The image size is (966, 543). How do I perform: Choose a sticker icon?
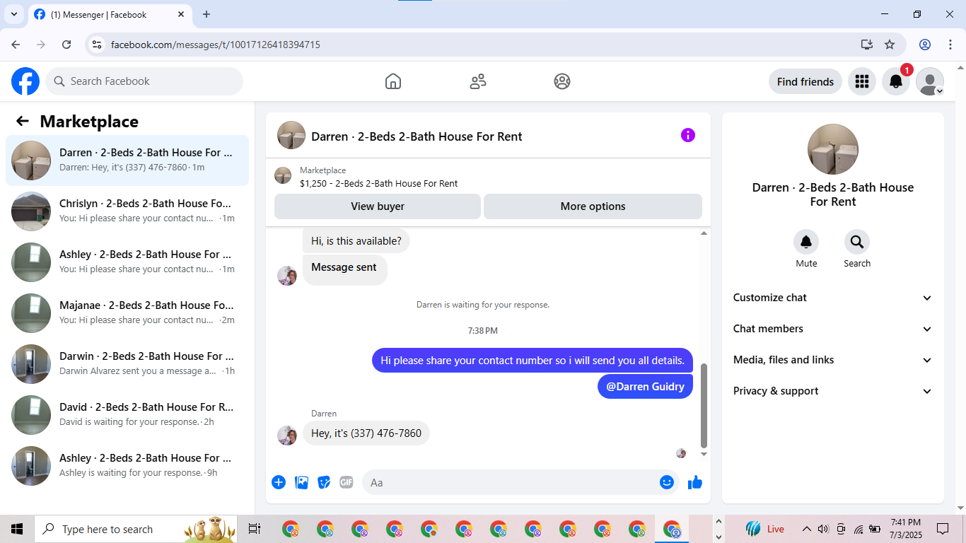point(324,482)
